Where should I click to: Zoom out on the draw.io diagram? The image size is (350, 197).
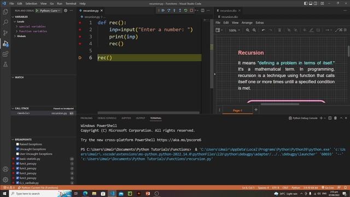254,30
